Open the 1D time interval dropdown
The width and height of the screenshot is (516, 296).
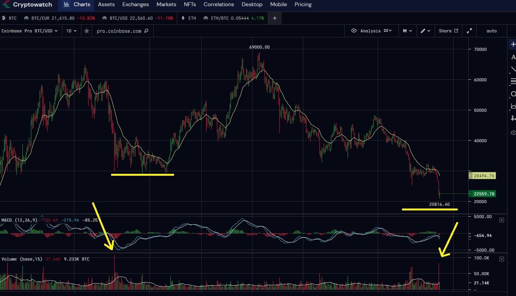71,31
